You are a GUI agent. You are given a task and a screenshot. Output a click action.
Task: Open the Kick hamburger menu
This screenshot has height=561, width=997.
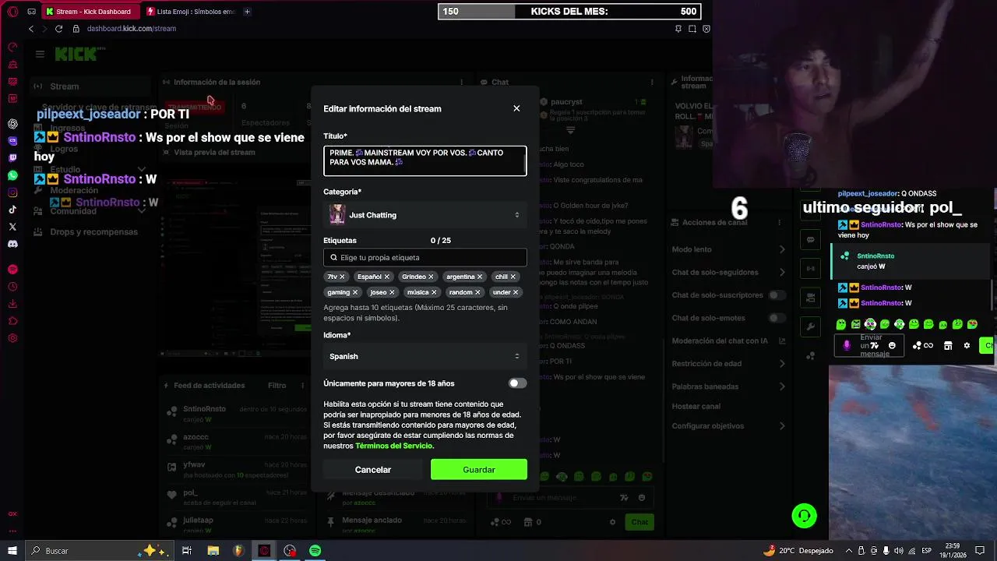pyautogui.click(x=40, y=54)
